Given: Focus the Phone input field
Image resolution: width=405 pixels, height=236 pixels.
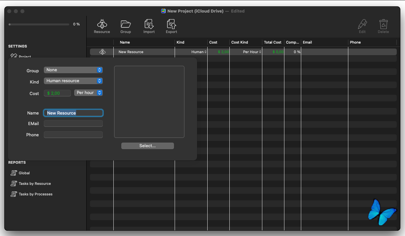Looking at the screenshot, I should 73,135.
